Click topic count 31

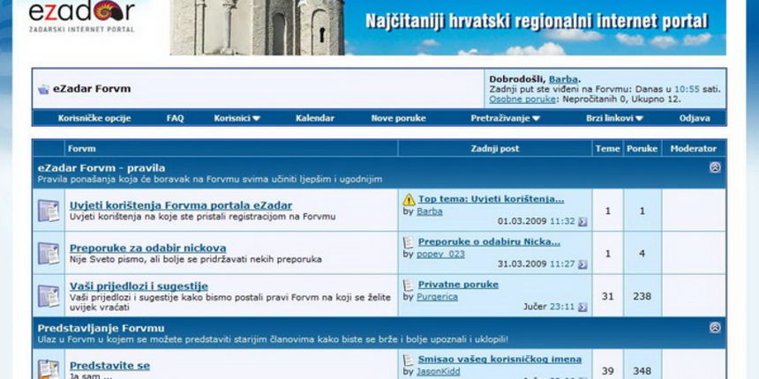[x=608, y=296]
